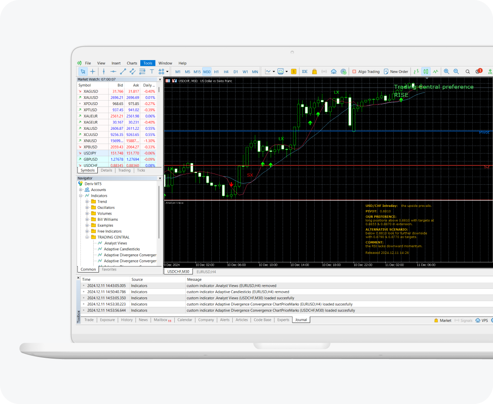Select the Horizontal Line drawing tool
493x404 pixels.
(113, 71)
